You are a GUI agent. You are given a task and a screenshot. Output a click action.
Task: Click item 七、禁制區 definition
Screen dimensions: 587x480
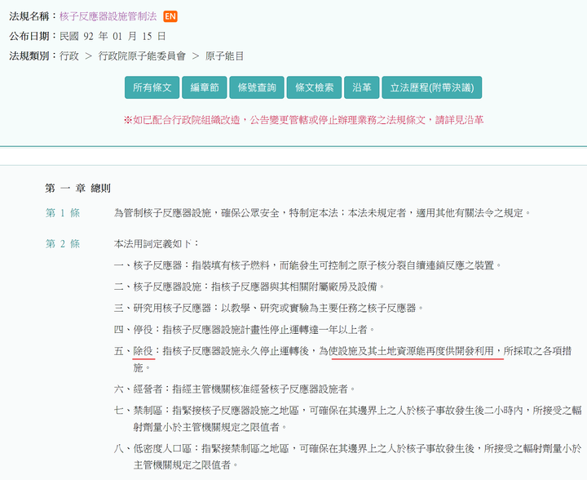(x=348, y=419)
